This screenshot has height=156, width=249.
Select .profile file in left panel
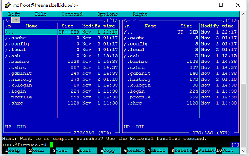point(61,97)
